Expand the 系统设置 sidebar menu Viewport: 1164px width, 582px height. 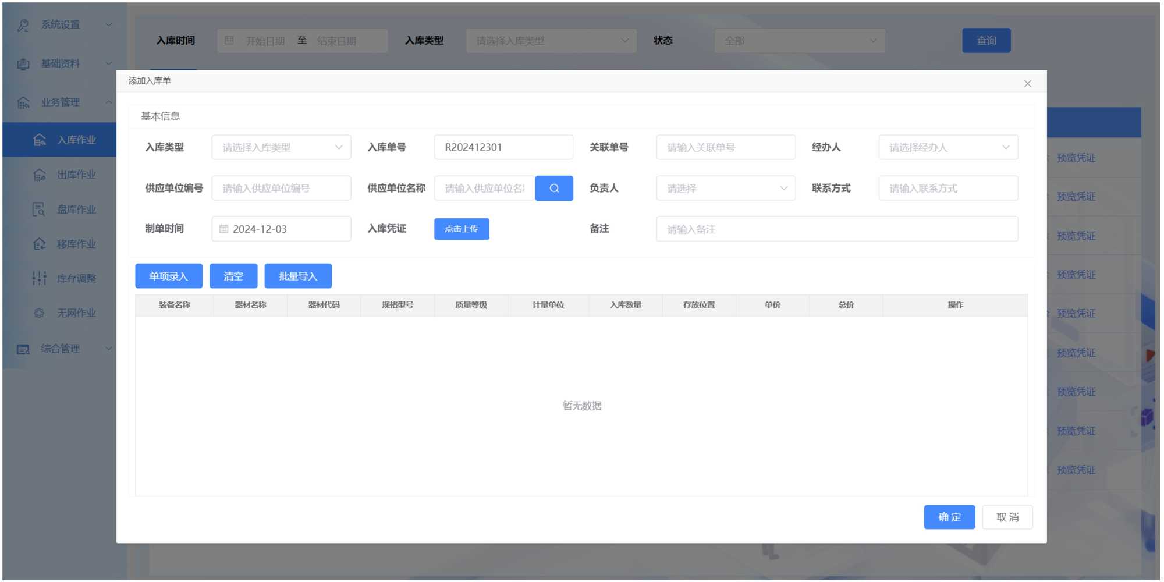click(63, 25)
